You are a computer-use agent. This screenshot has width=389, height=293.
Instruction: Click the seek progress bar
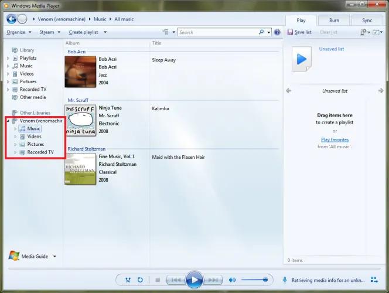click(x=194, y=268)
